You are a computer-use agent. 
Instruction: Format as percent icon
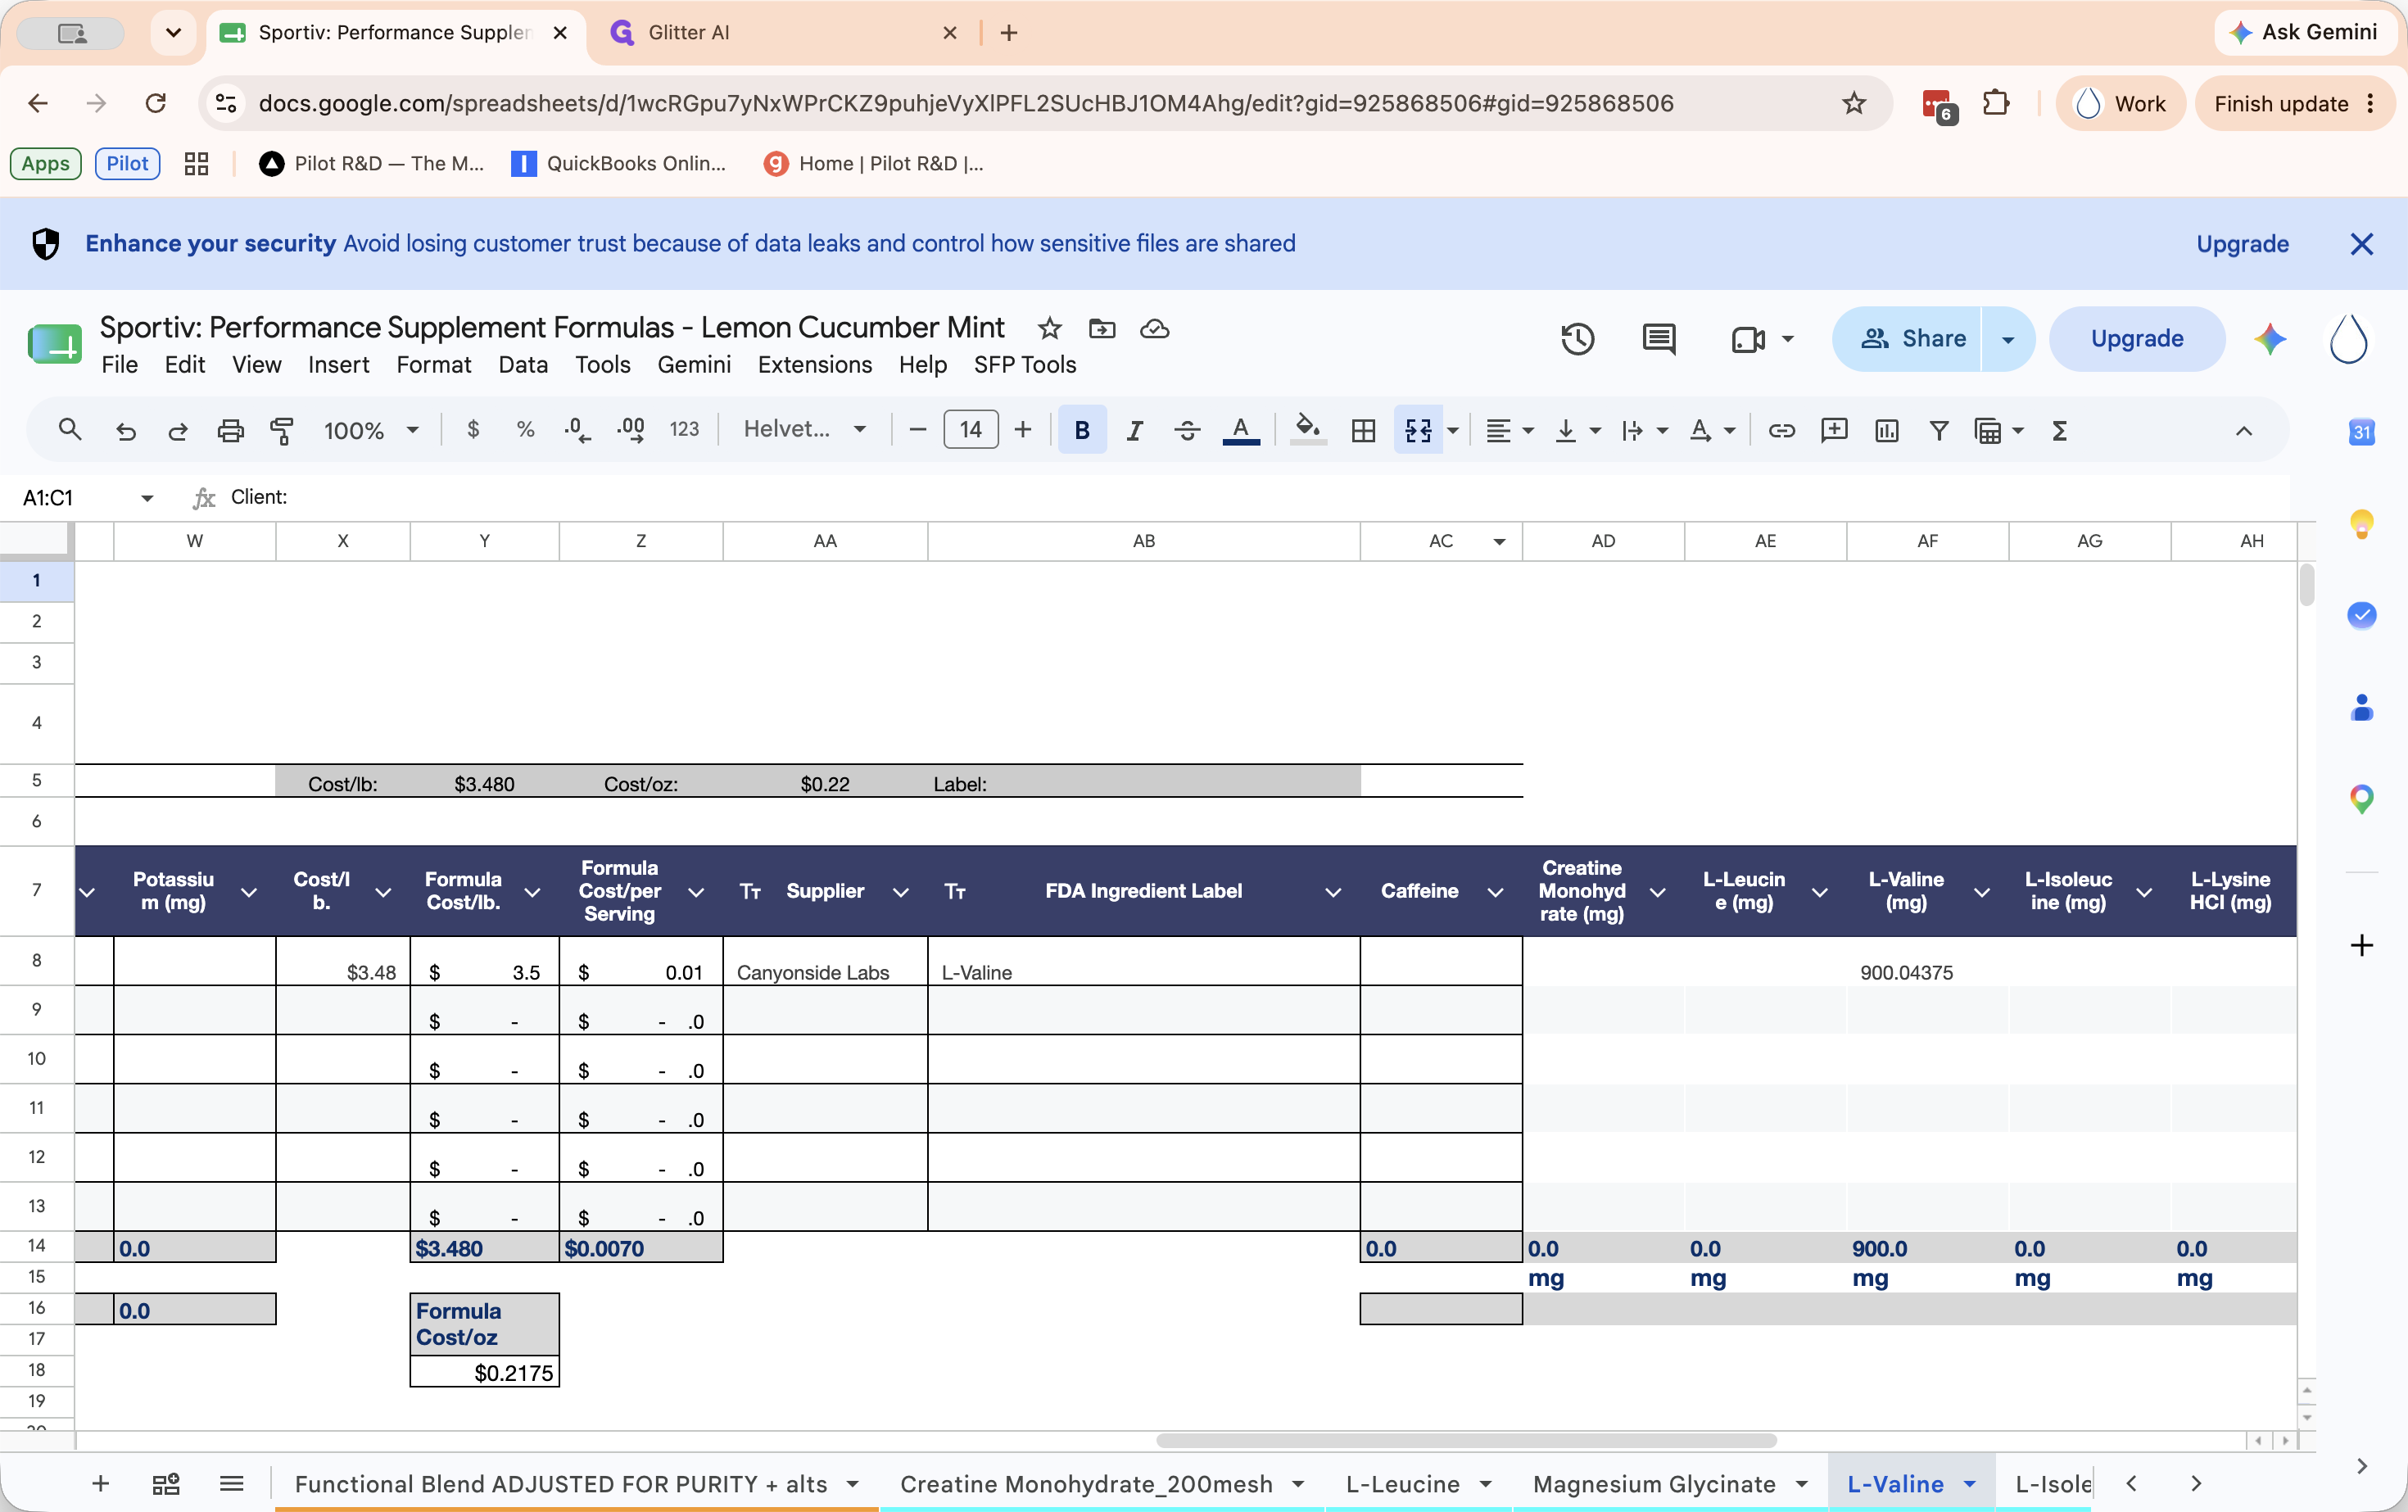coord(525,430)
